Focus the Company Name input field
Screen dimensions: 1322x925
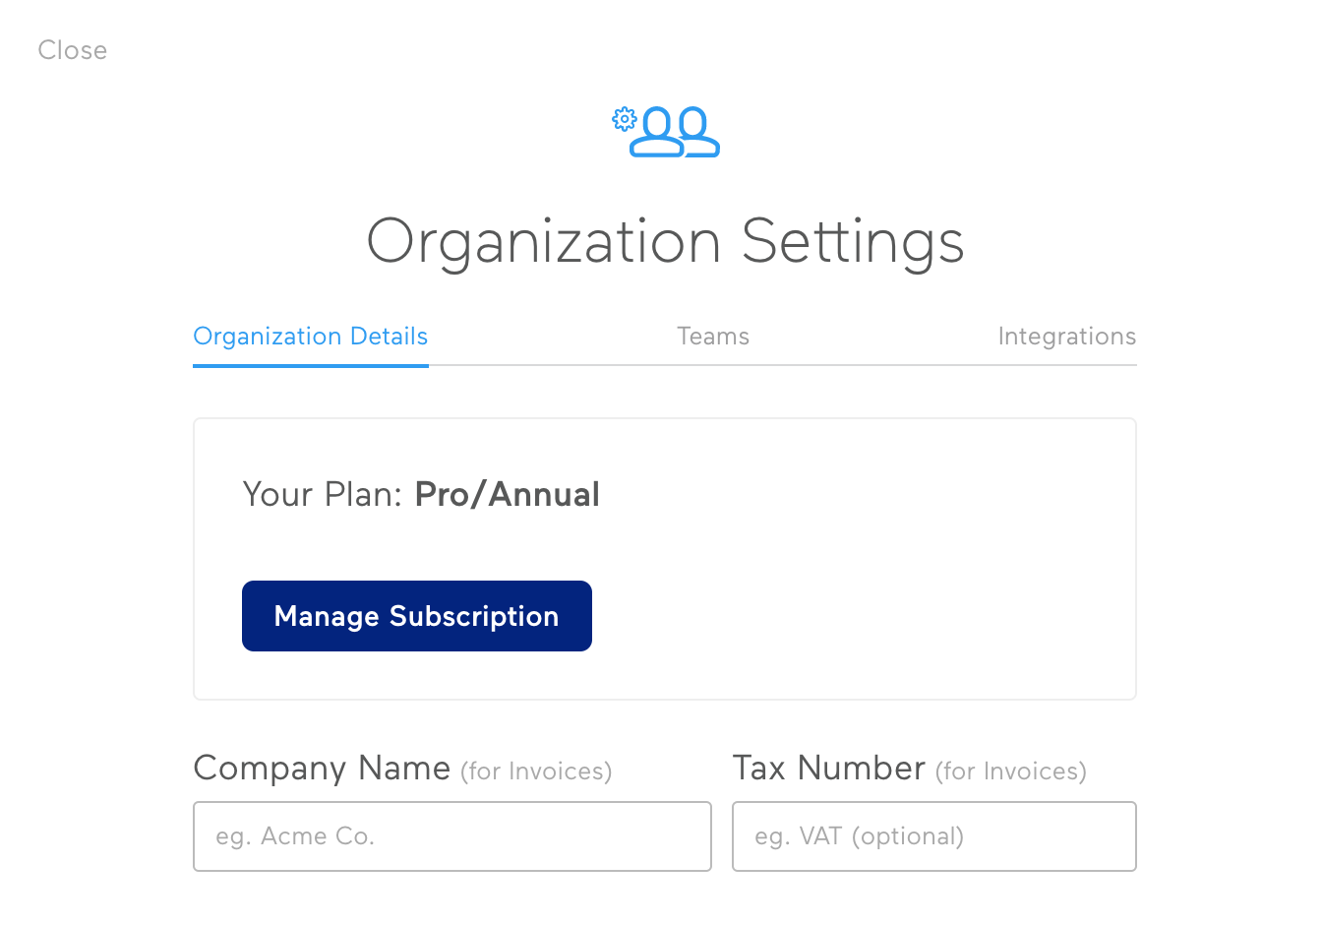tap(452, 836)
